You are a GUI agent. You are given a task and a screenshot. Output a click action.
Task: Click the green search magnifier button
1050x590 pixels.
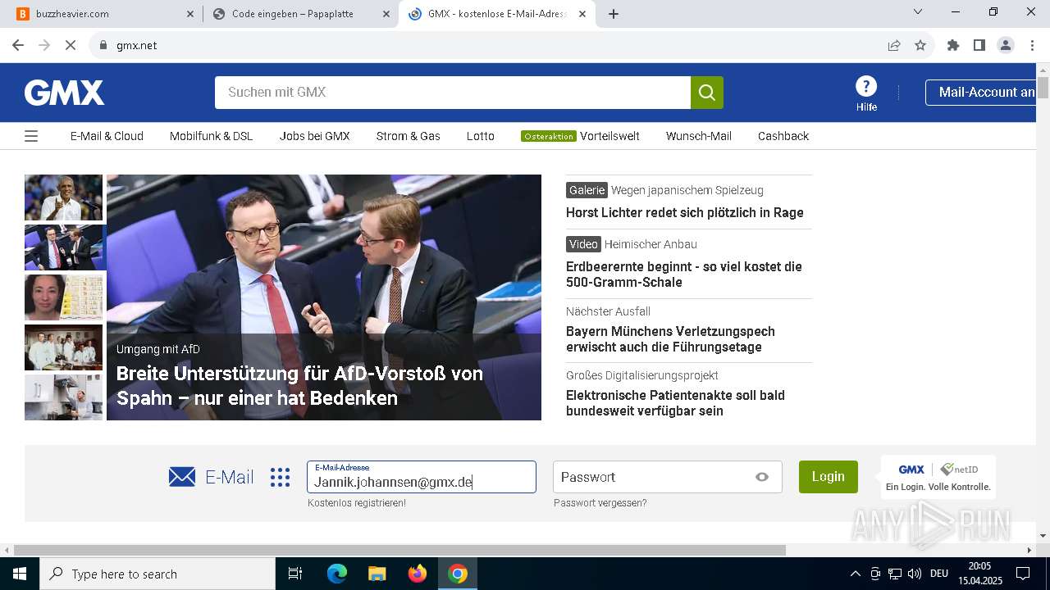(x=707, y=93)
